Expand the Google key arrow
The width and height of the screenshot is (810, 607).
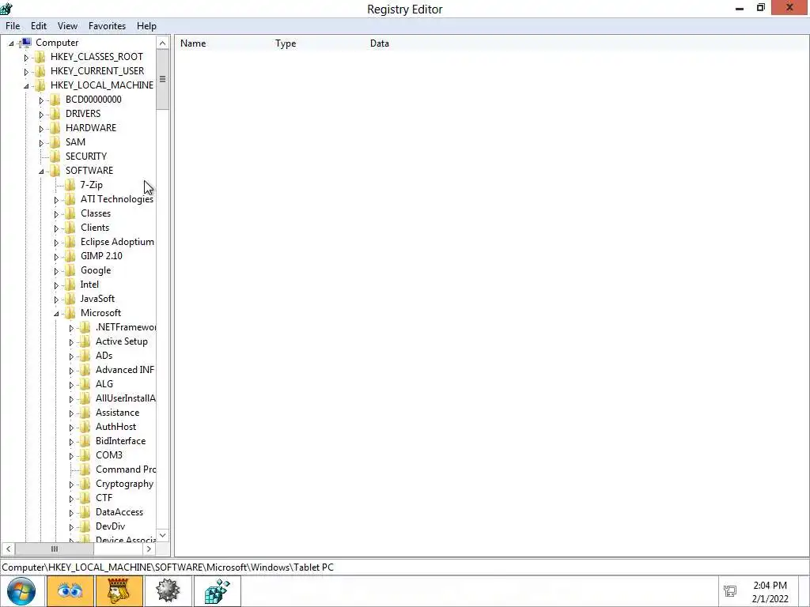click(x=56, y=271)
